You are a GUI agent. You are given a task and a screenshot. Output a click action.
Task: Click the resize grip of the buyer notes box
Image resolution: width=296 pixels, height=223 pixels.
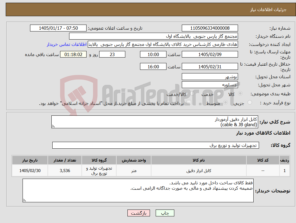(x=24, y=201)
